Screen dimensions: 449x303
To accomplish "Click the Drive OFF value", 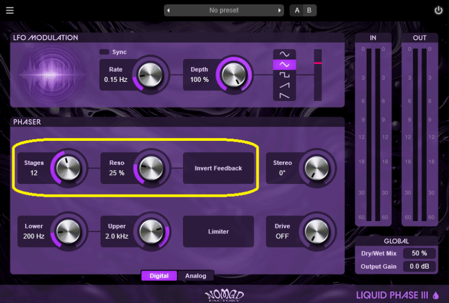I will [x=282, y=236].
